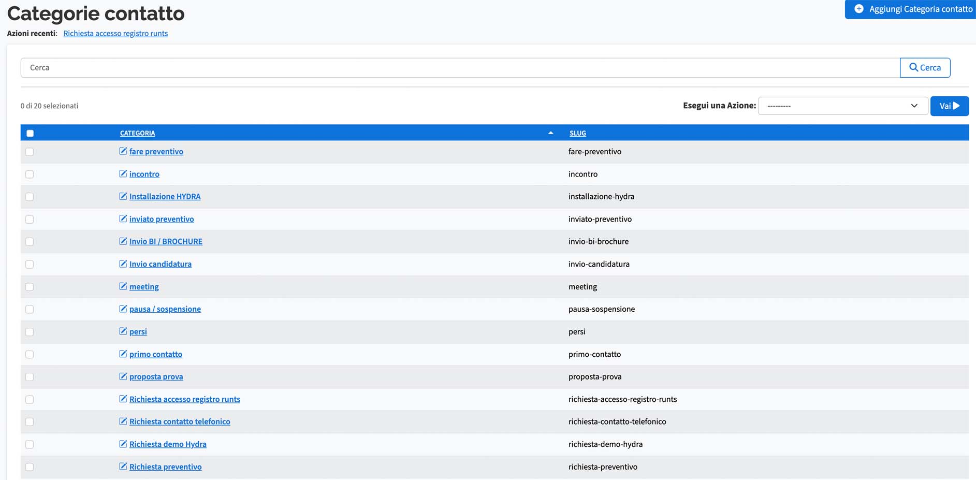976x480 pixels.
Task: Open the Invio candidatura category link
Action: click(x=161, y=264)
